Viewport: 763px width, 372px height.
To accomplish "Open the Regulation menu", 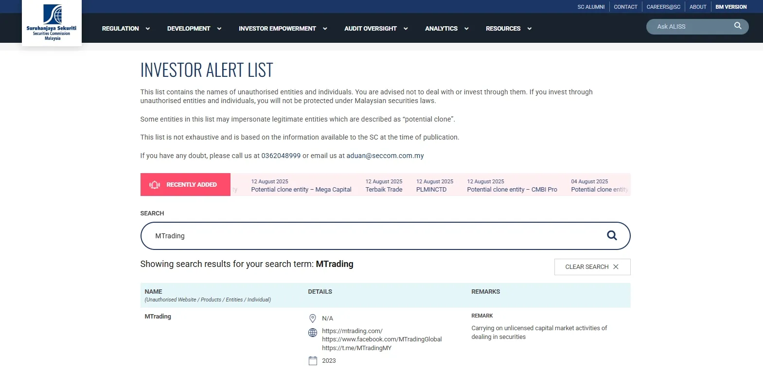I will tap(121, 29).
